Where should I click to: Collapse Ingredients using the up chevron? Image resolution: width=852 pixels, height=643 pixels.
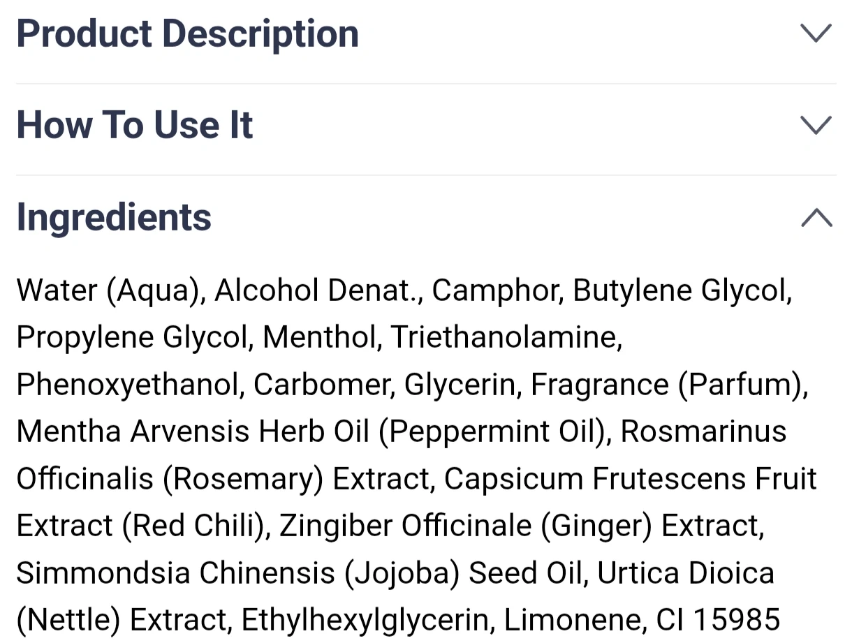816,217
